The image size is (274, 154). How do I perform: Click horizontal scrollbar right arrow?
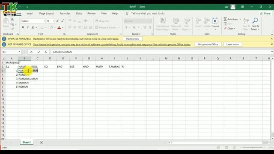point(269,142)
